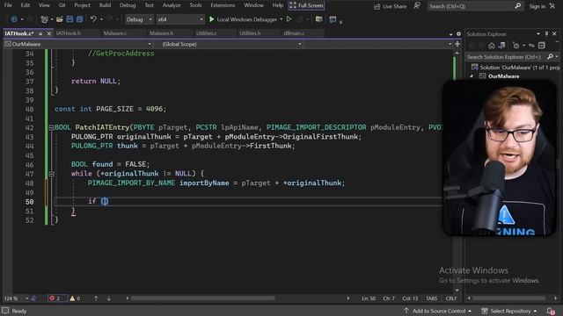This screenshot has height=316, width=563.
Task: Toggle TABS indentation setting in status bar
Action: click(432, 298)
